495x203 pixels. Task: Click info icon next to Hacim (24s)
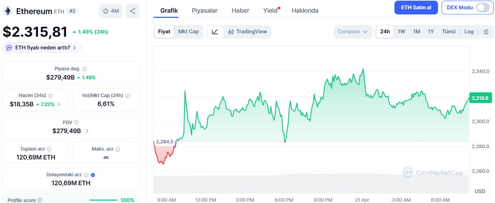(x=50, y=96)
